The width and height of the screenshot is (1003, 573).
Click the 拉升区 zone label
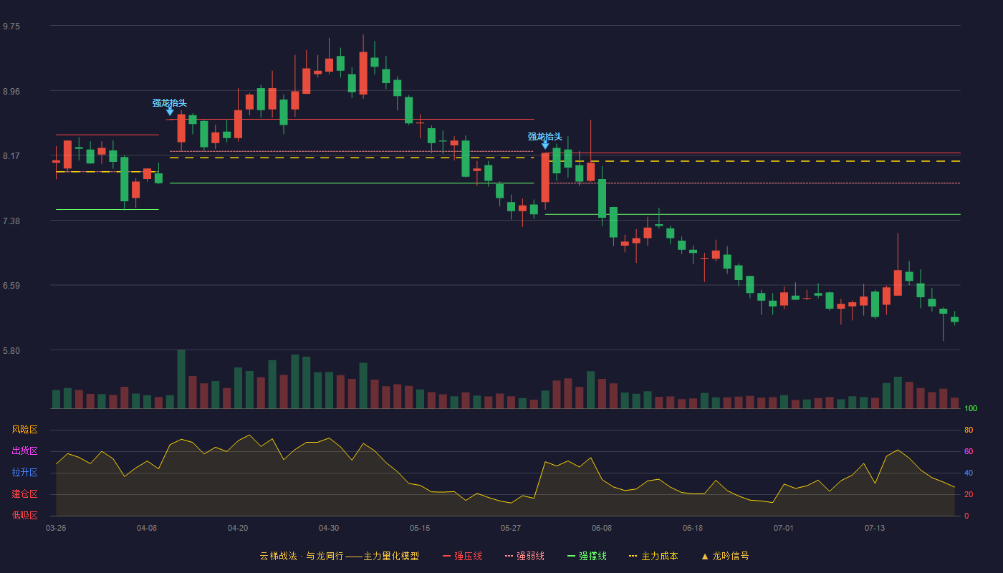pos(24,473)
